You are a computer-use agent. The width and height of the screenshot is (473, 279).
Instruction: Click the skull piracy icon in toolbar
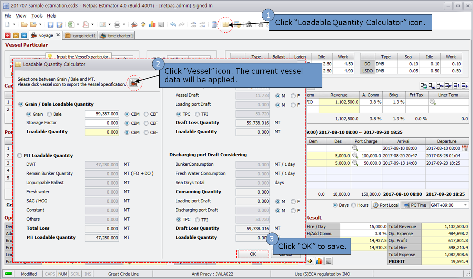(x=249, y=25)
